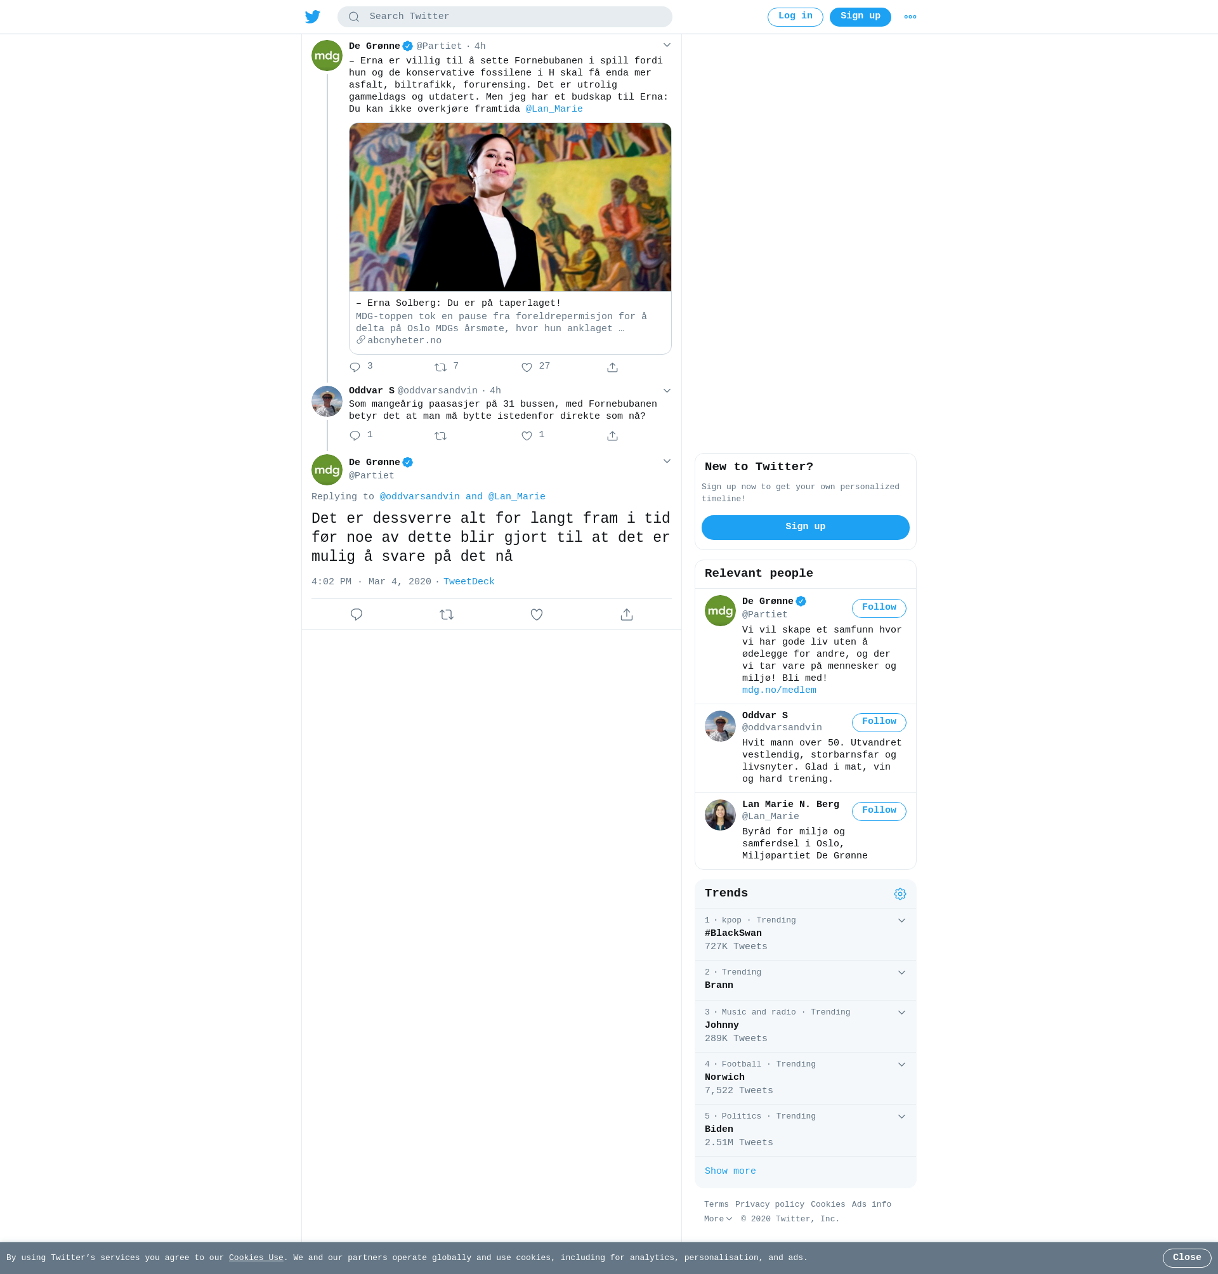The height and width of the screenshot is (1274, 1218).
Task: Follow Lan Marie N. Berg
Action: pyautogui.click(x=879, y=811)
